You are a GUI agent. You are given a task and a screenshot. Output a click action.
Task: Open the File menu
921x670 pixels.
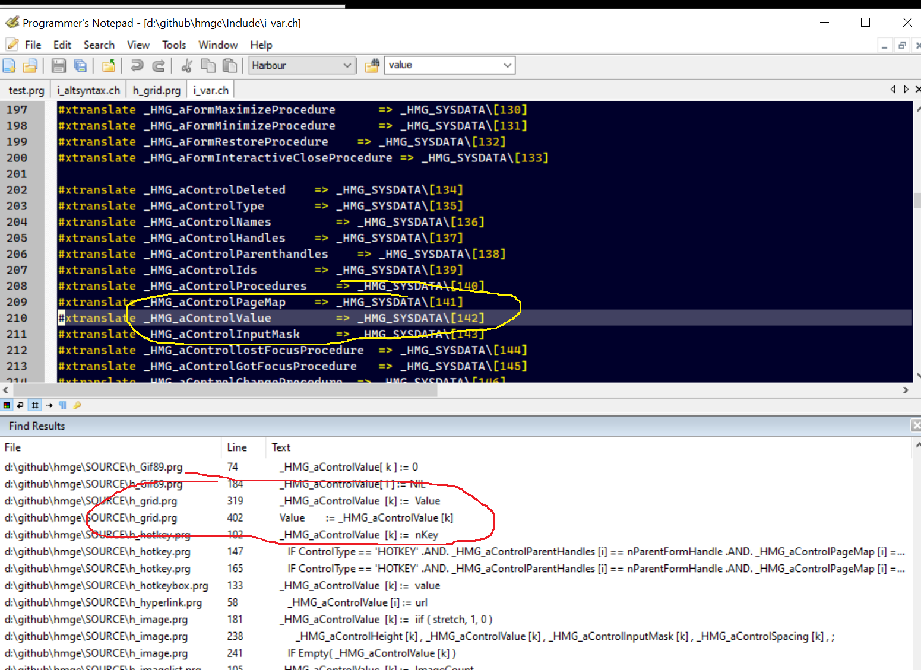(33, 45)
